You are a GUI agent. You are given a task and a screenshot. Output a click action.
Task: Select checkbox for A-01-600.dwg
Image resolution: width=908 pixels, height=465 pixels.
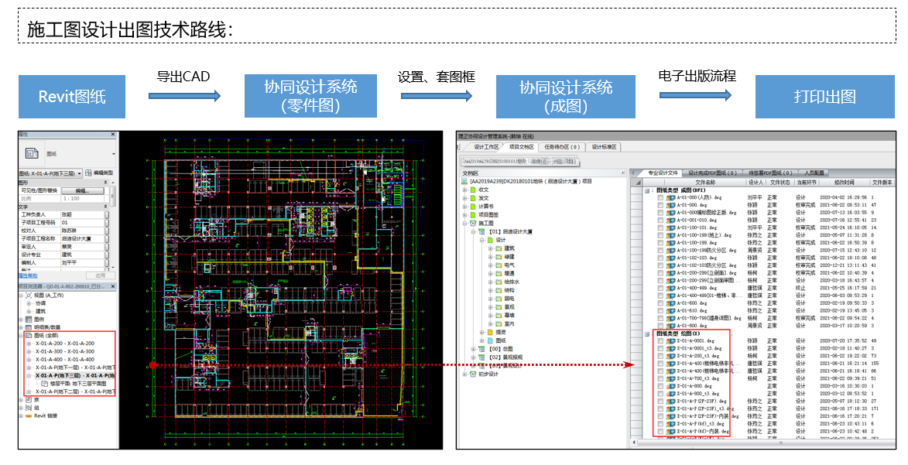pos(660,303)
